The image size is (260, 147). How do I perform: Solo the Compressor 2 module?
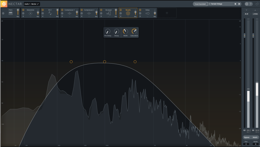click(x=82, y=13)
